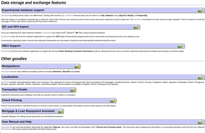Click the icon in the HBCI Support bar
The width and height of the screenshot is (205, 133).
[x=180, y=46]
